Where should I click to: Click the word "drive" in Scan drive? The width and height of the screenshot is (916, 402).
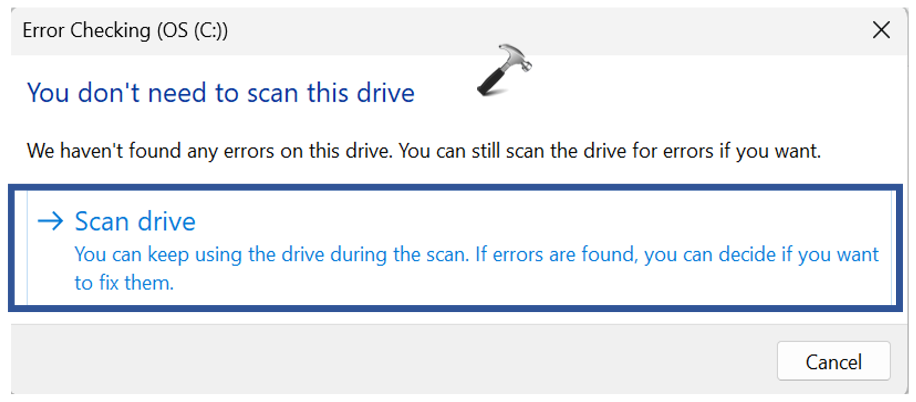167,221
